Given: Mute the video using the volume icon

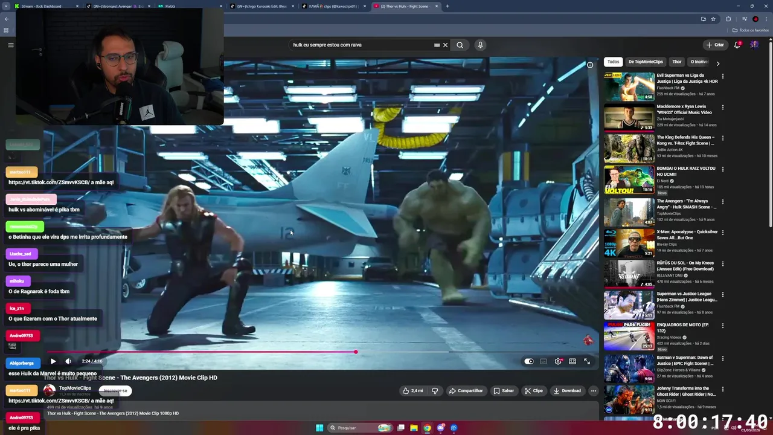Looking at the screenshot, I should tap(68, 361).
